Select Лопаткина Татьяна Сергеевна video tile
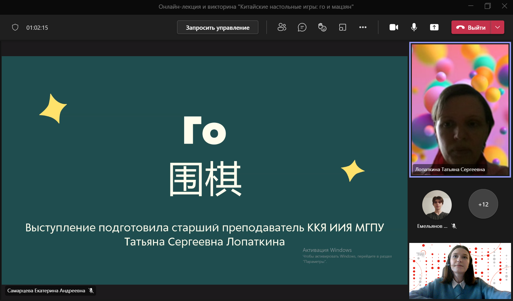 [460, 109]
